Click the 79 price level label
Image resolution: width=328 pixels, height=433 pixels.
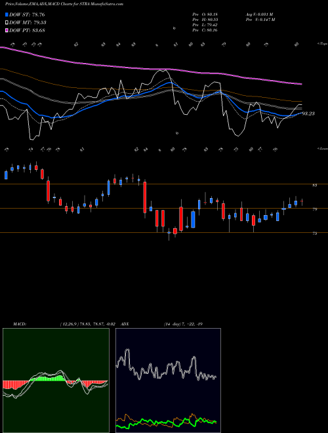pos(314,209)
